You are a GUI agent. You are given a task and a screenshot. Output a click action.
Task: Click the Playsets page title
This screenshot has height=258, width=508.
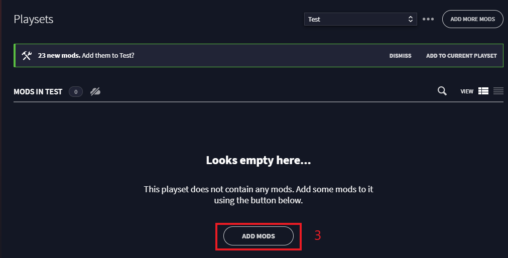click(33, 19)
